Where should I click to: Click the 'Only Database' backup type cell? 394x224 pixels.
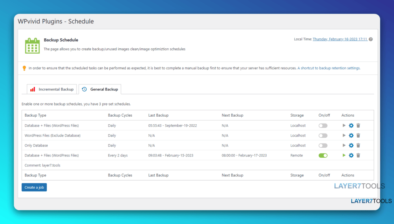(x=36, y=145)
